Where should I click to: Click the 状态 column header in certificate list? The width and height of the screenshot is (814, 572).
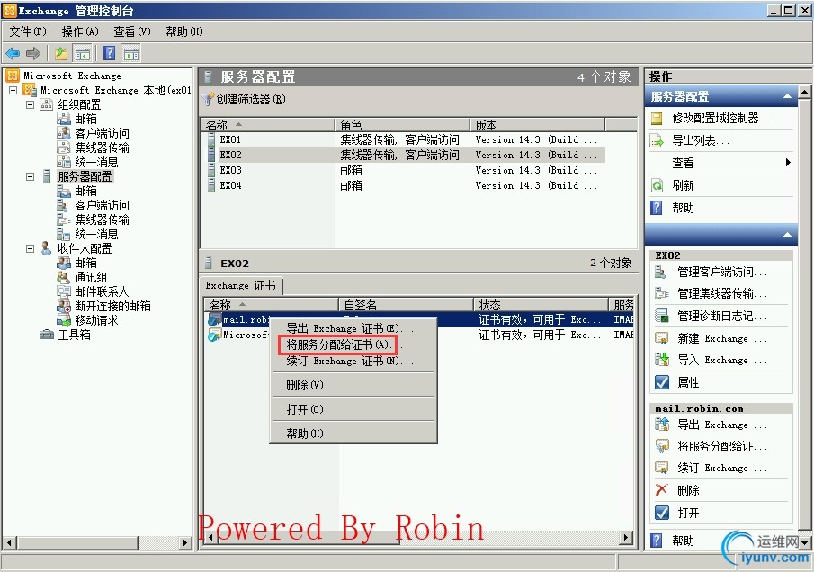(541, 305)
